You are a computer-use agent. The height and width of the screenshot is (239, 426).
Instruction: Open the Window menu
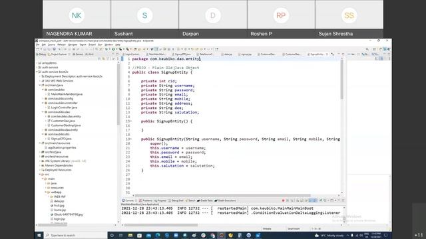(x=108, y=44)
